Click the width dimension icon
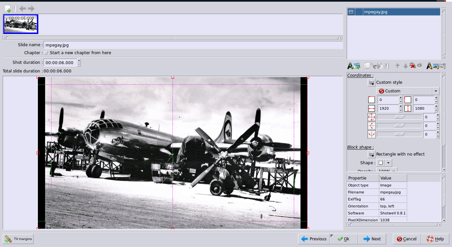Viewport: 452px width, 247px height. (372, 108)
